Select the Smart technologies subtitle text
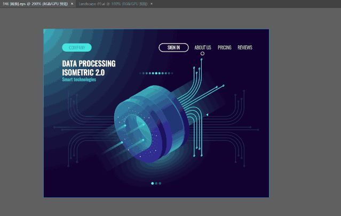341x216 pixels. click(x=79, y=80)
